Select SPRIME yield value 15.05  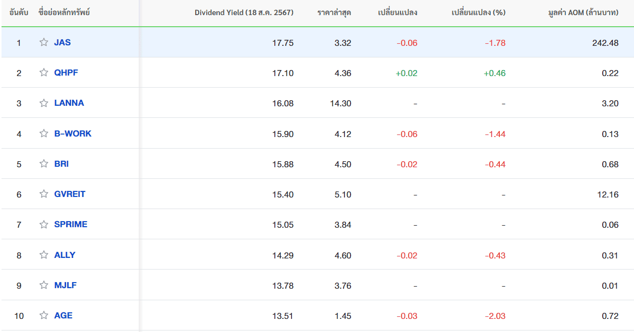pos(283,225)
